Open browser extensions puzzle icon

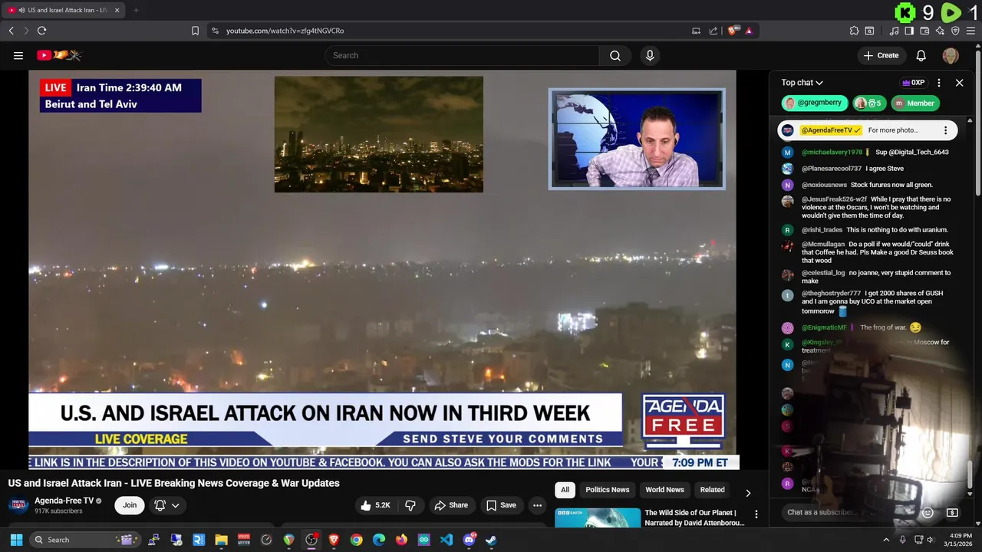pyautogui.click(x=854, y=31)
